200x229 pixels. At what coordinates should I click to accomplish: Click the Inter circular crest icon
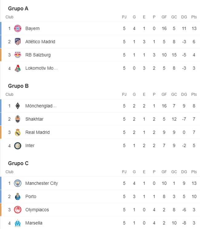[18, 145]
